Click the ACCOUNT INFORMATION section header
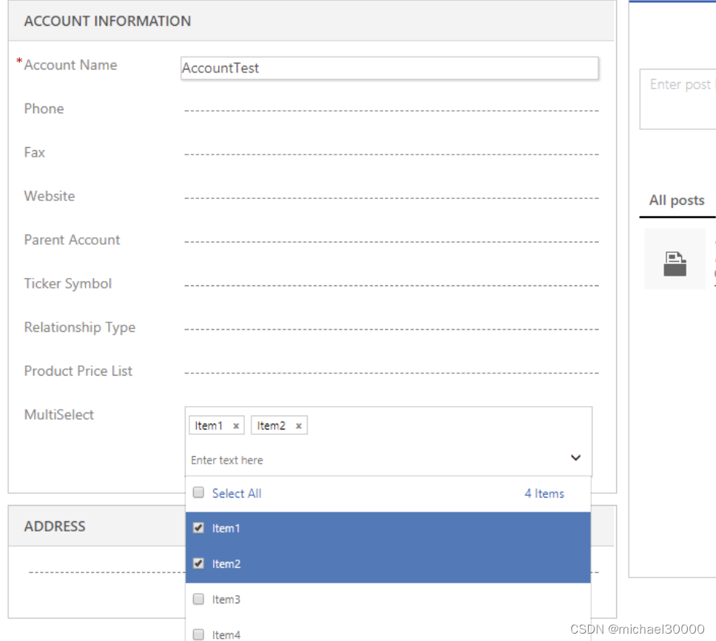Viewport: 716px width, 641px height. (107, 21)
